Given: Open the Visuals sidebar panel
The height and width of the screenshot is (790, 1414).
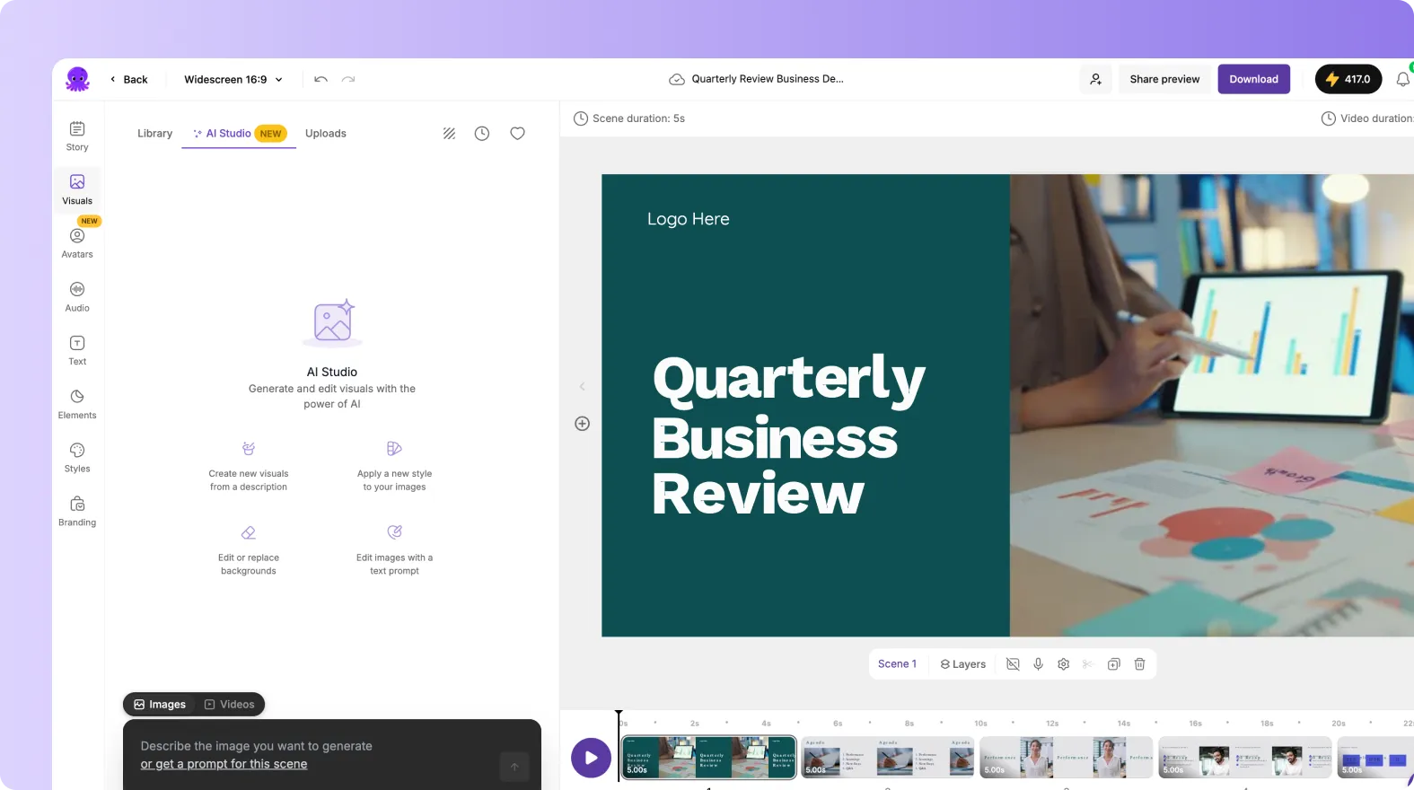Looking at the screenshot, I should [x=77, y=189].
